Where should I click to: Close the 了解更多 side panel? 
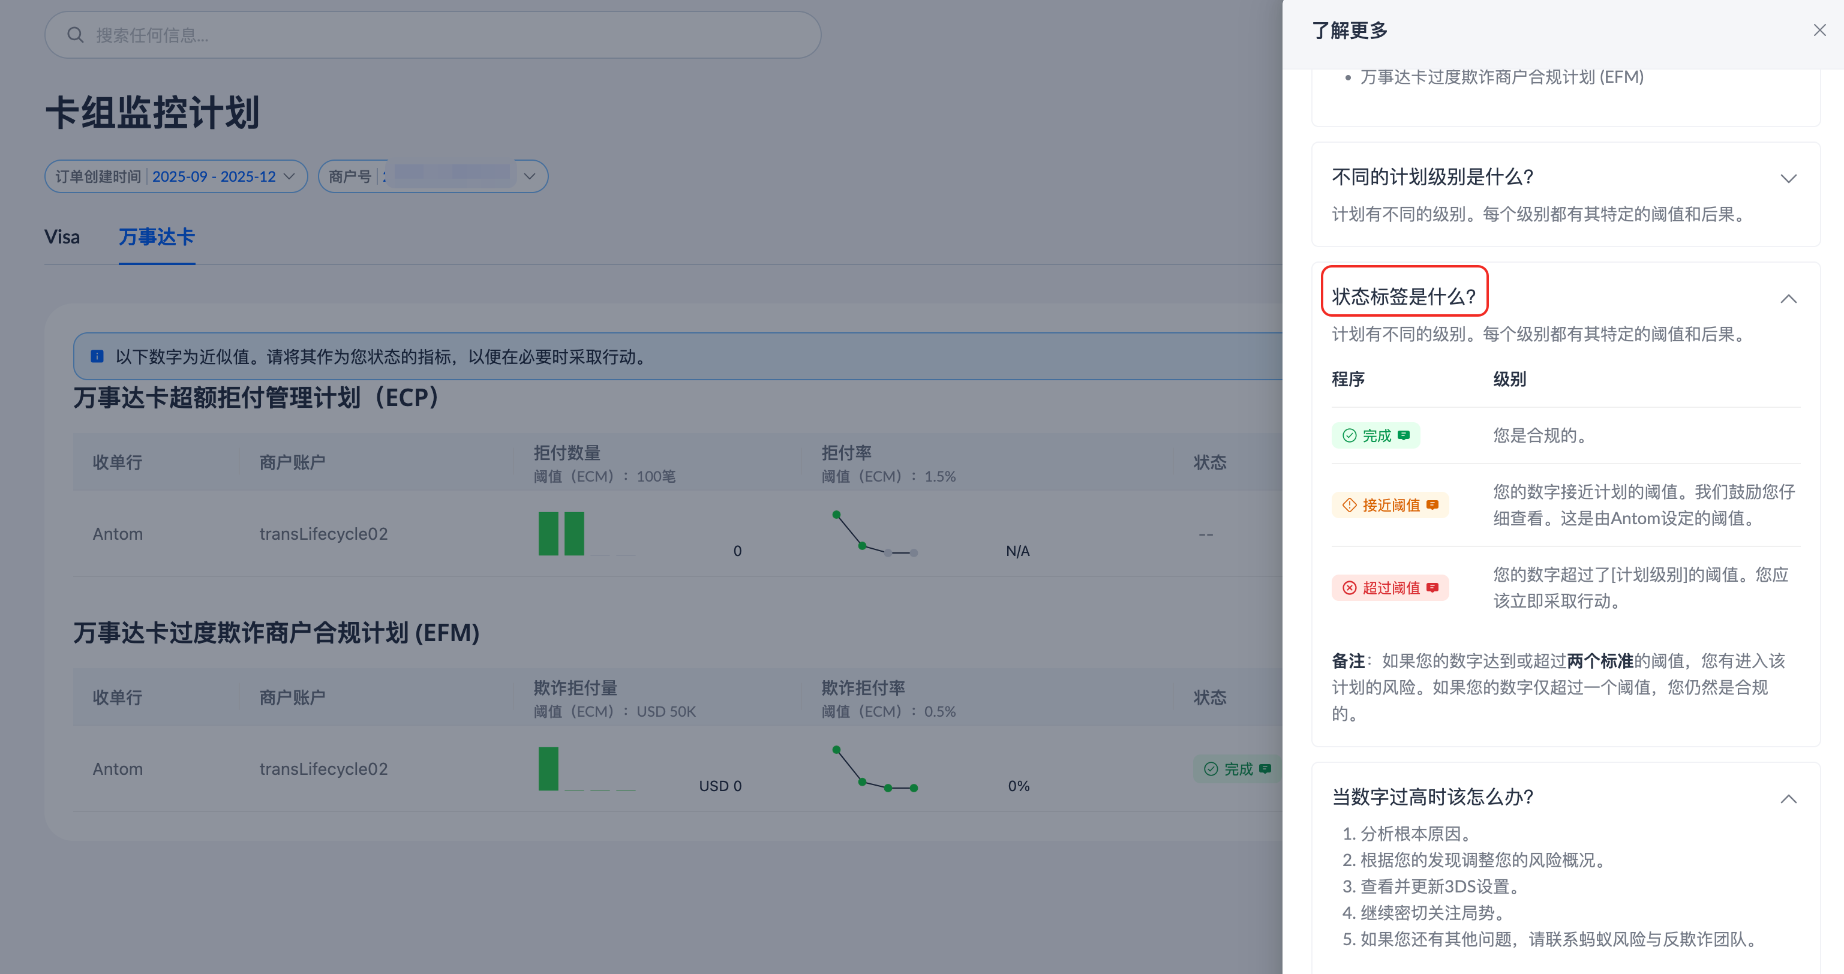(1819, 30)
